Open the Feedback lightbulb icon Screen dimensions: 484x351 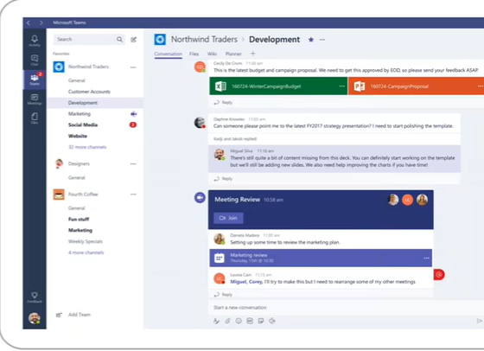35,297
